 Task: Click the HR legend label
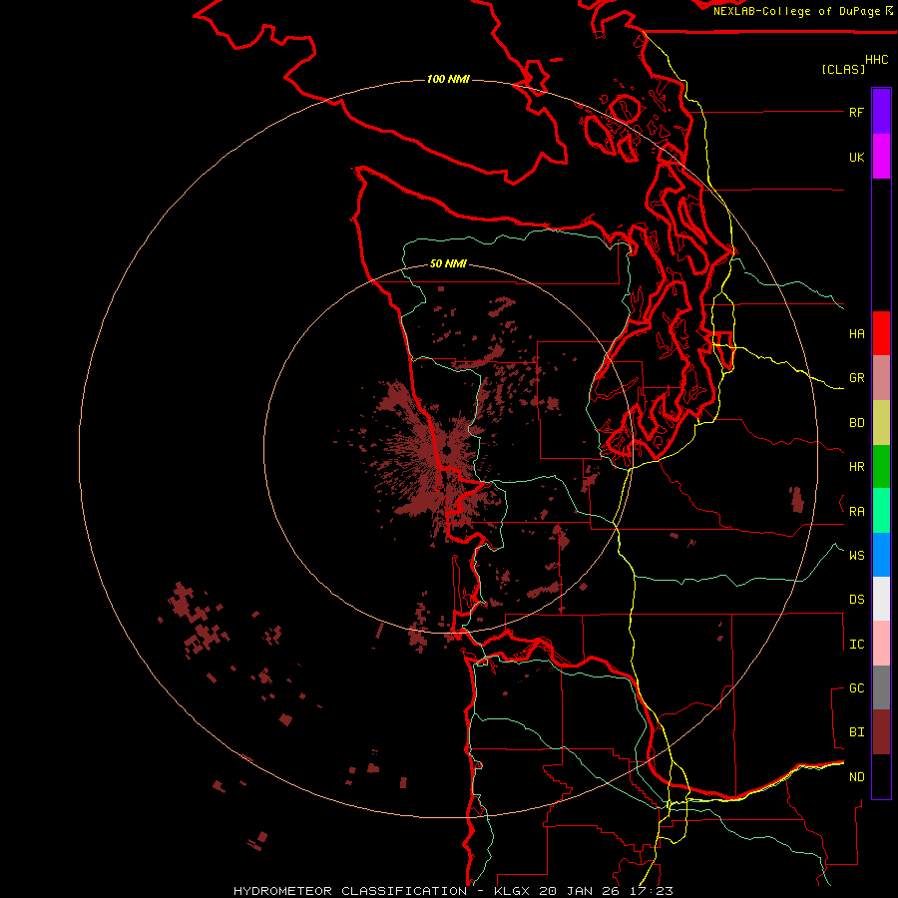point(856,467)
